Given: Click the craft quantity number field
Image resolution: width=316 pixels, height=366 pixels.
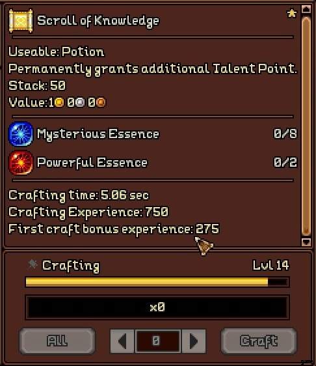Looking at the screenshot, I should [x=158, y=341].
